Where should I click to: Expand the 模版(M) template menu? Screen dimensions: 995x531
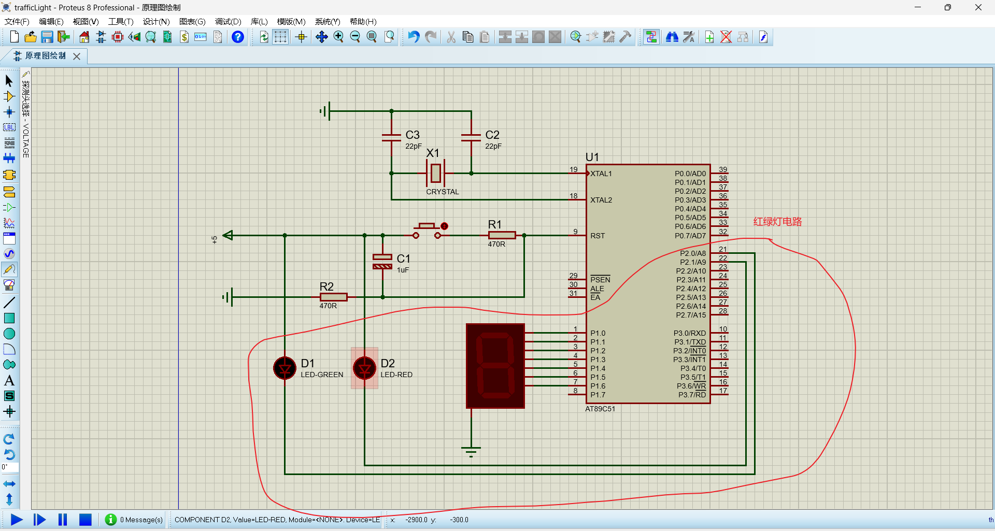tap(291, 21)
